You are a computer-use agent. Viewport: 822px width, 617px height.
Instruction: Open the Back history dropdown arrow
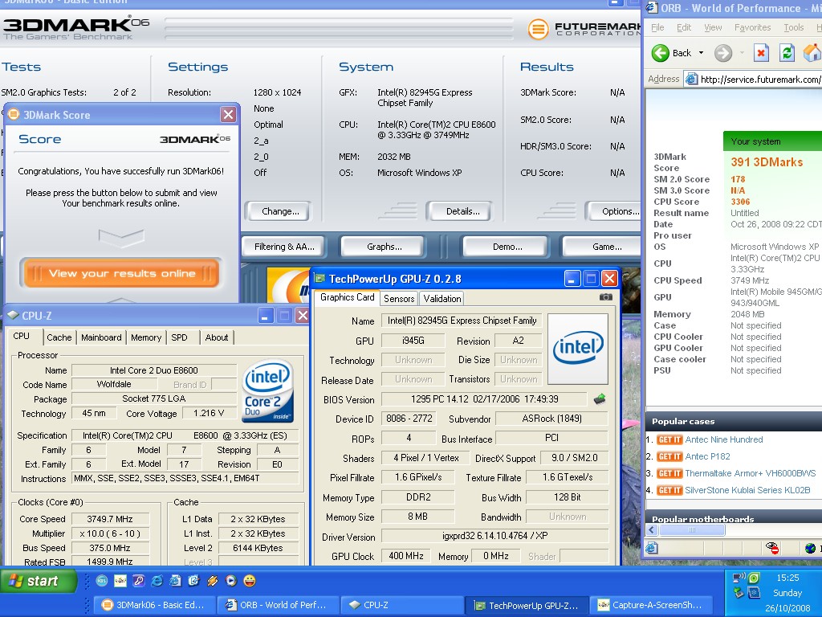pos(701,53)
